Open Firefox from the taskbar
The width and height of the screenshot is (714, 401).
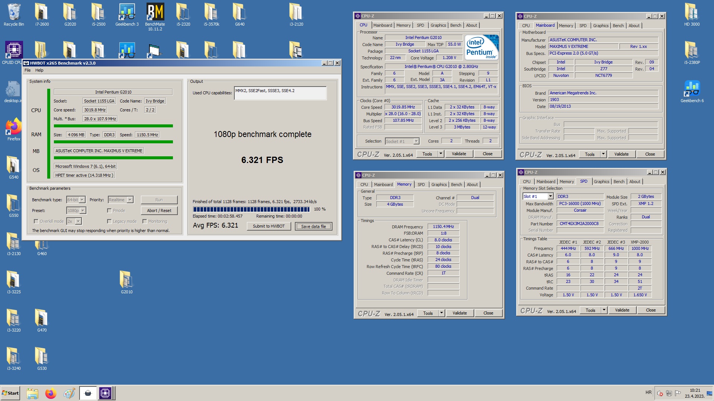tap(51, 393)
